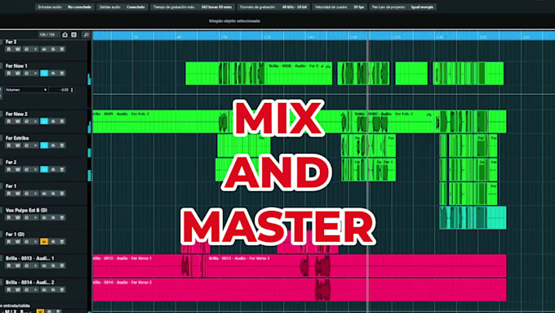Toggle the yellow Bypass Inserts button on Fer 1 (D)
Image resolution: width=555 pixels, height=313 pixels.
(x=44, y=242)
